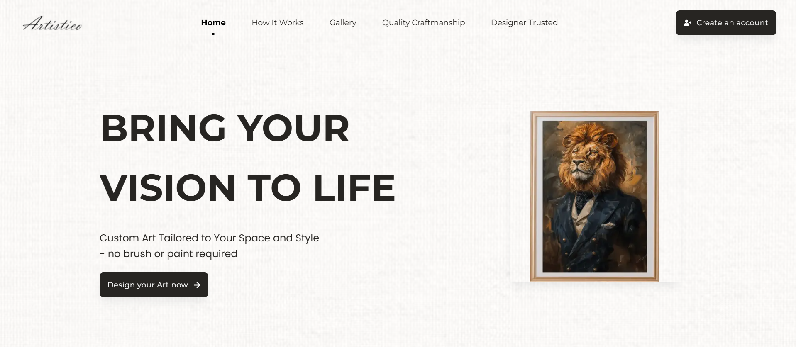Click the user-plus icon on account button
Viewport: 796px width, 360px height.
[x=688, y=23]
